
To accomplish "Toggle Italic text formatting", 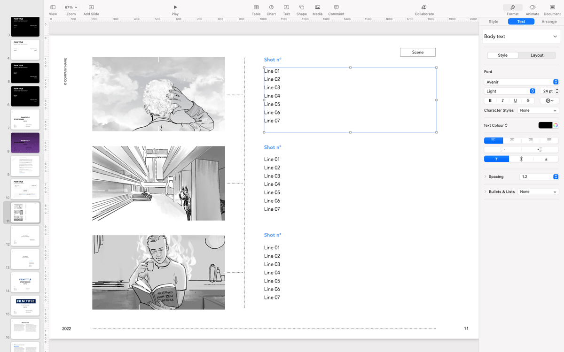I will [503, 100].
